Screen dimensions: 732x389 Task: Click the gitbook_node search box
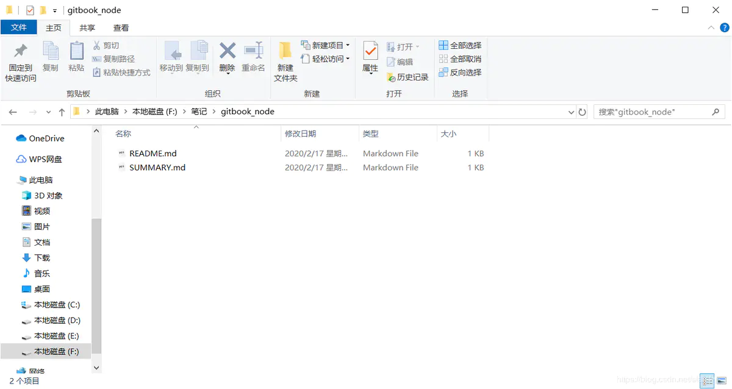(x=659, y=112)
